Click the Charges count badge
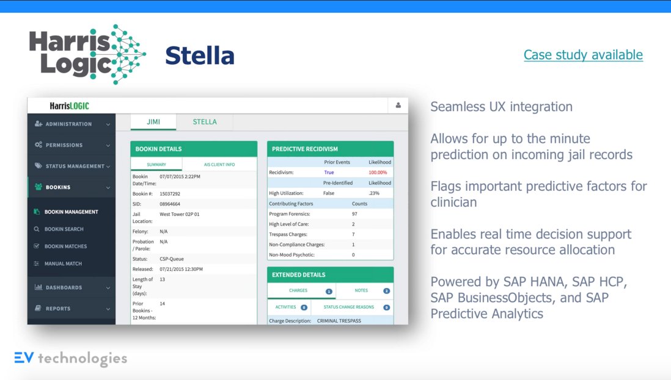This screenshot has height=380, width=671. click(329, 291)
